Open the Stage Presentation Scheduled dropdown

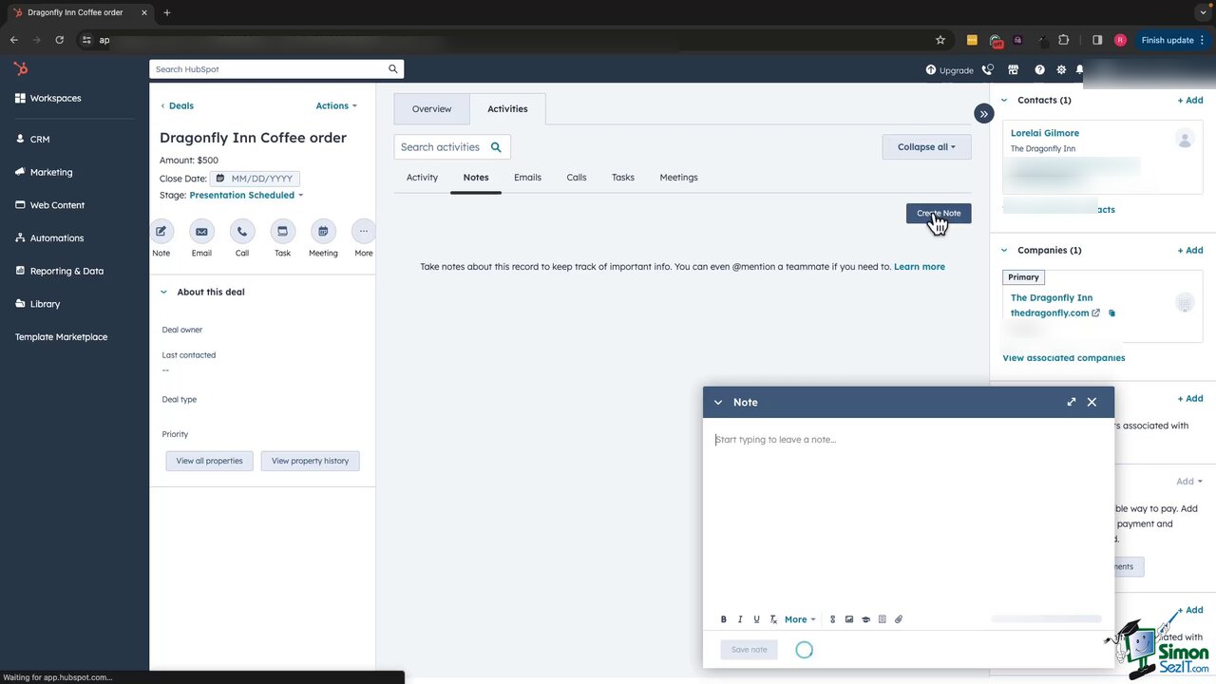click(246, 195)
